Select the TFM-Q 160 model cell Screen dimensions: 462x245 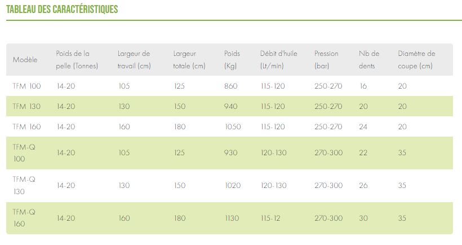click(x=24, y=218)
